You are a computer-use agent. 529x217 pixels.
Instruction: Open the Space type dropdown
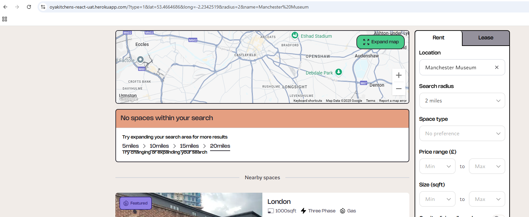click(x=462, y=134)
